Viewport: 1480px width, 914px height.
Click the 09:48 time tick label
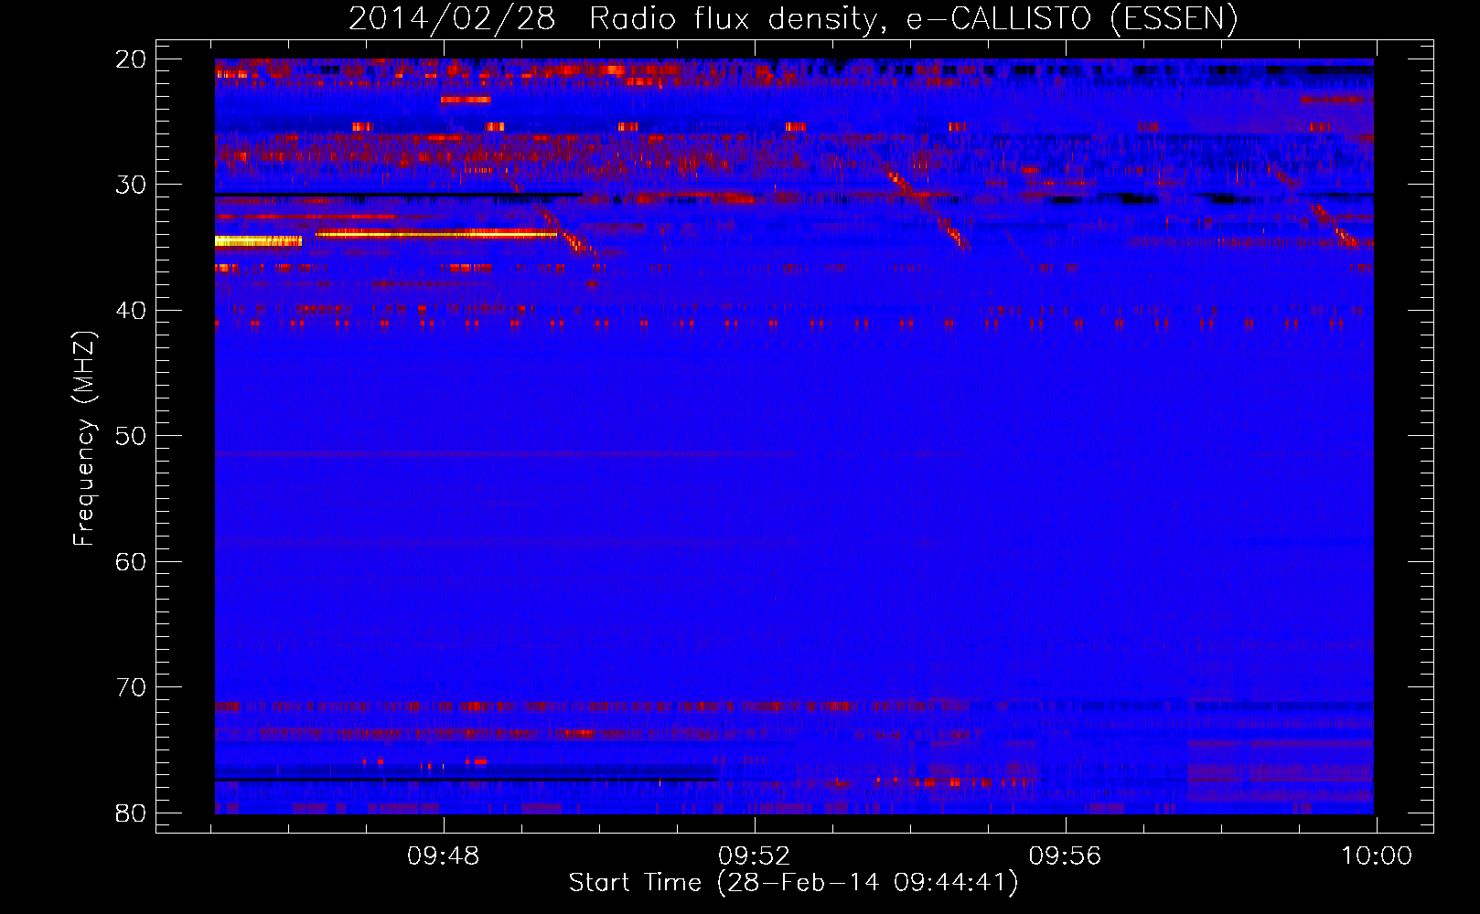coord(444,856)
